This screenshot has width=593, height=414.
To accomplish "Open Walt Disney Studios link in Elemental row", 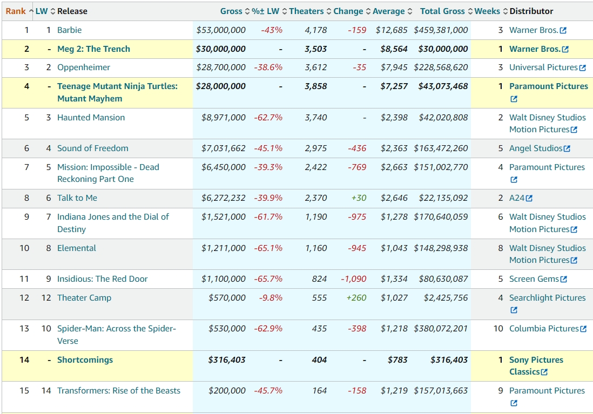I will point(547,254).
